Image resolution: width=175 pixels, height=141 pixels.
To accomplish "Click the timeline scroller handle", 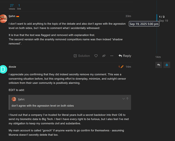I will 157,20.
